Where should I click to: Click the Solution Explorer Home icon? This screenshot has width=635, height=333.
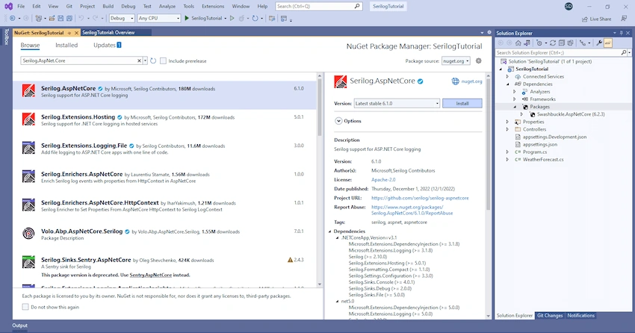(x=518, y=43)
